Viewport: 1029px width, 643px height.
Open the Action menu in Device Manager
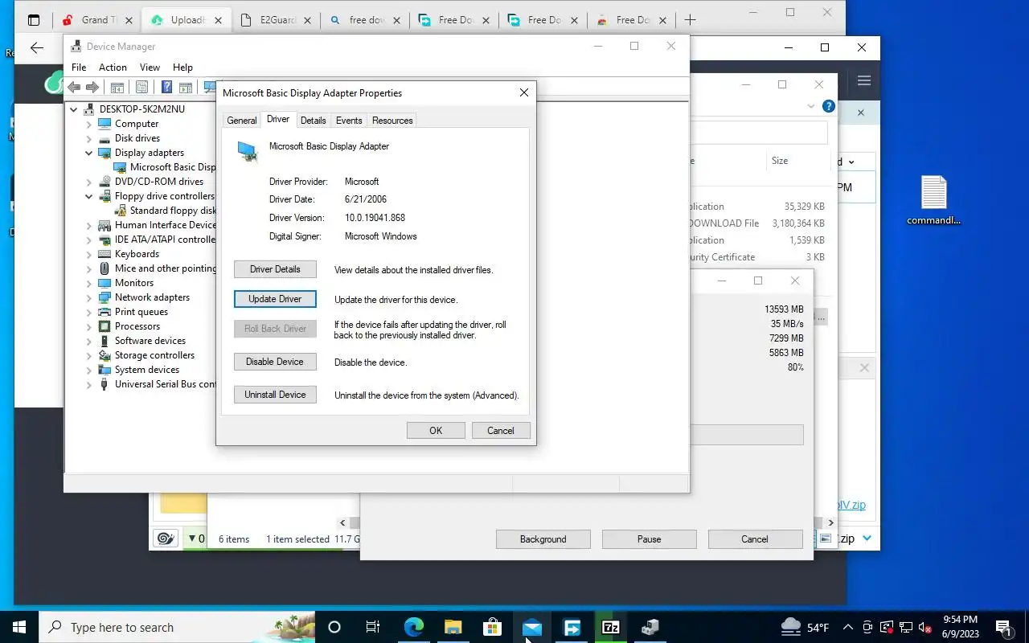113,68
